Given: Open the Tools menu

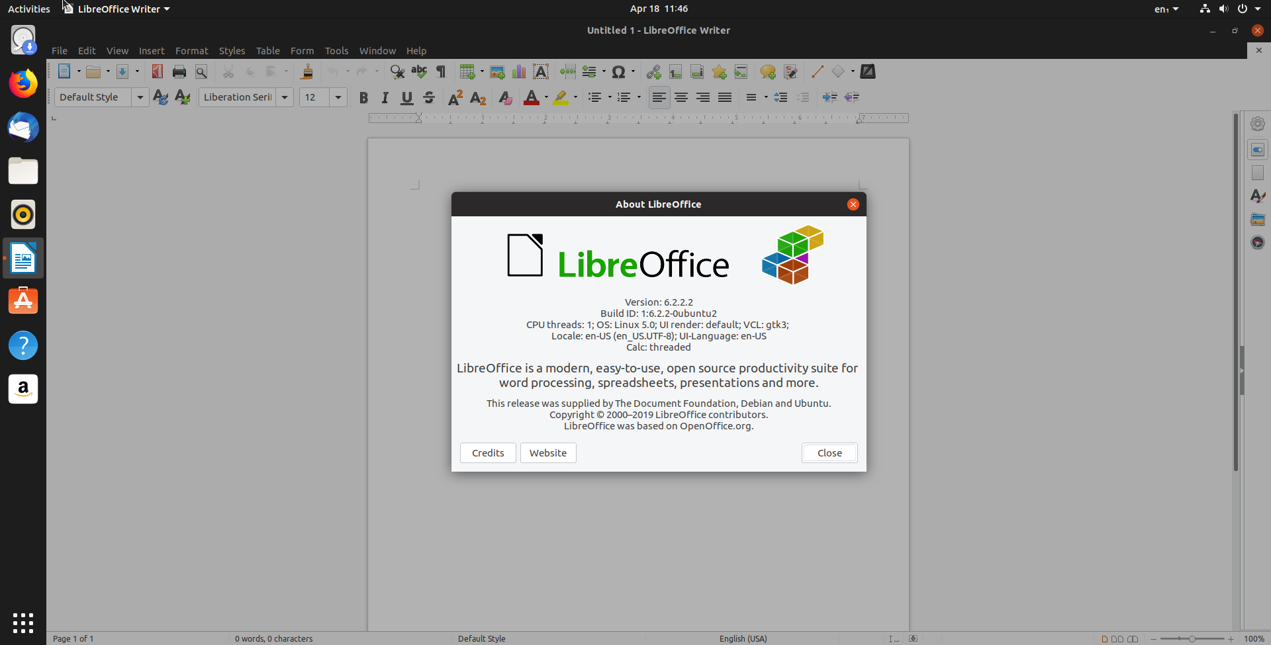Looking at the screenshot, I should click(x=336, y=50).
